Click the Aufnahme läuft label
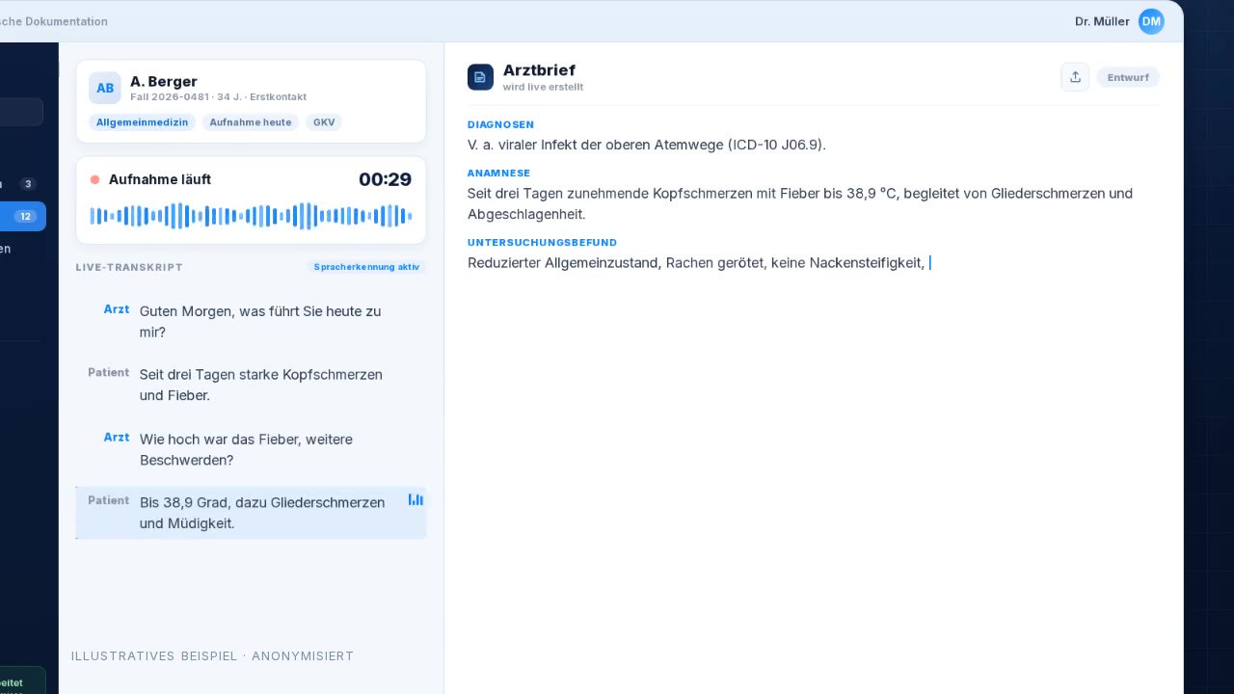 point(160,179)
